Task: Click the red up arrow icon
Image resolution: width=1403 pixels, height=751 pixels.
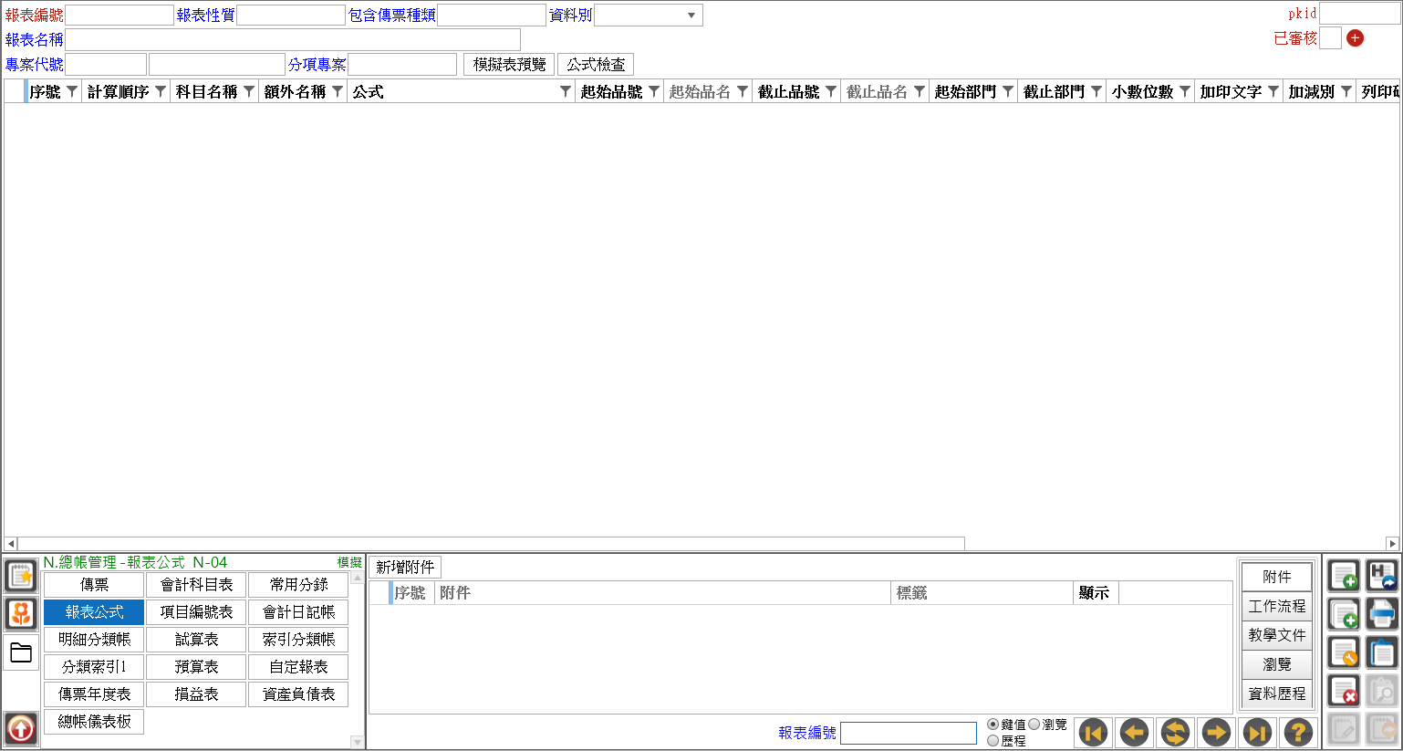Action: click(21, 728)
